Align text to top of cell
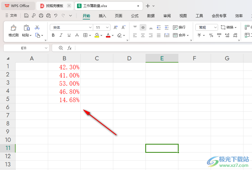The width and height of the screenshot is (252, 170). click(x=135, y=27)
